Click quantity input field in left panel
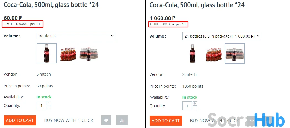 [x=41, y=105]
